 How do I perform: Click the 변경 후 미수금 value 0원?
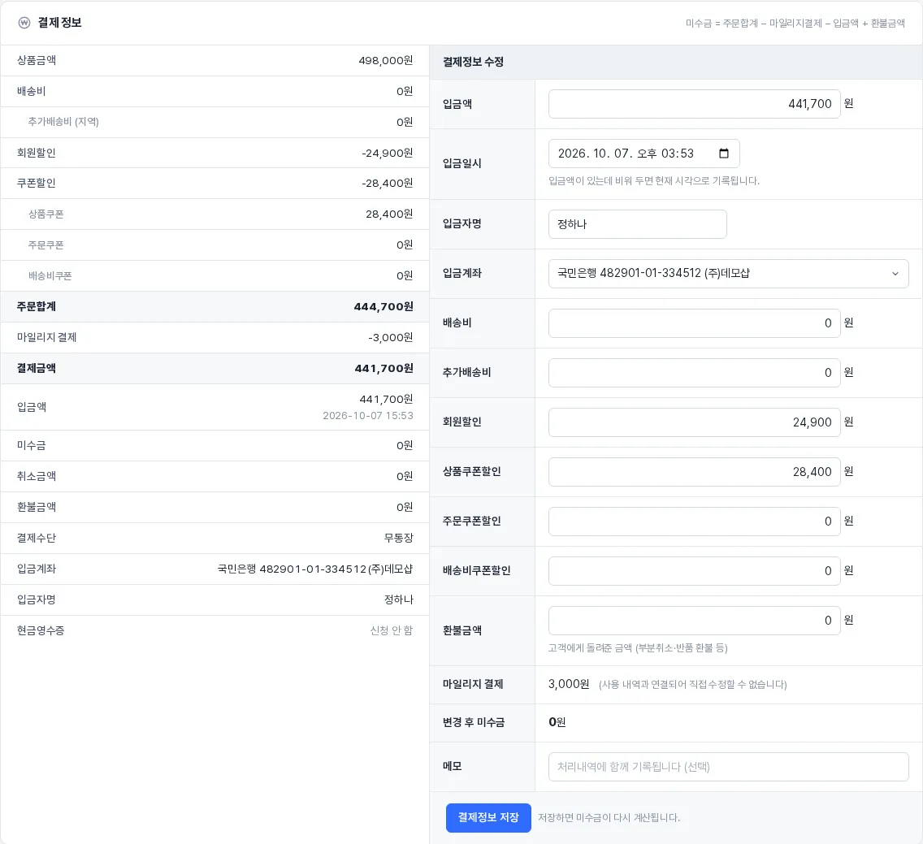click(557, 722)
